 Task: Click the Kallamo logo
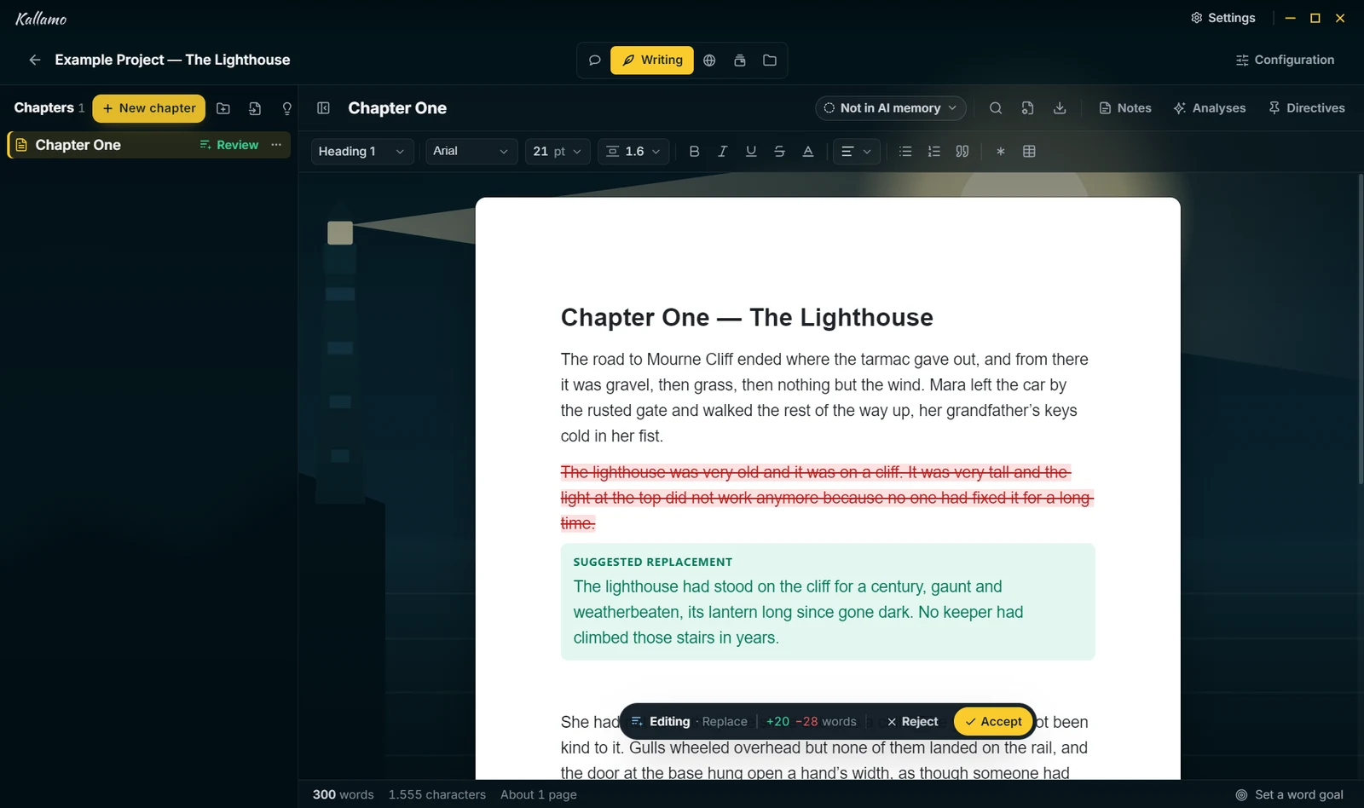coord(41,18)
